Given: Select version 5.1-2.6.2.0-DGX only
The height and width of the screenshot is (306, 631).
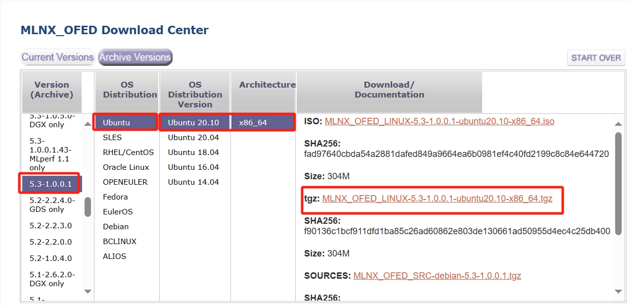Looking at the screenshot, I should click(x=52, y=279).
